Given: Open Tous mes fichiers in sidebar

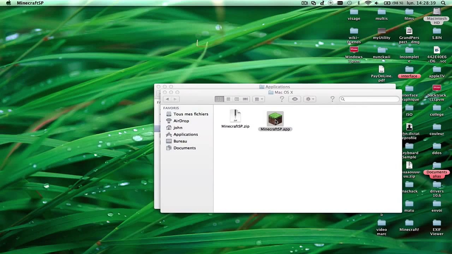Looking at the screenshot, I should point(187,114).
